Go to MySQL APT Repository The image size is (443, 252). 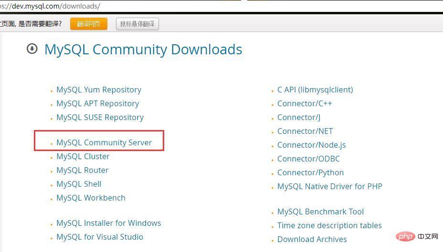coord(97,103)
